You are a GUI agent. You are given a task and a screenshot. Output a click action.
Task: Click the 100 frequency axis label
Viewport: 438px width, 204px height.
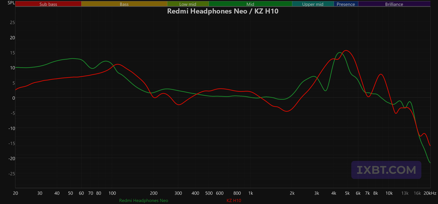click(x=112, y=193)
